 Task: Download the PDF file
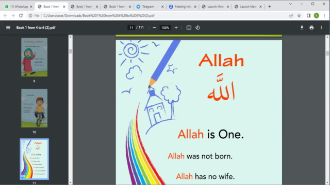pyautogui.click(x=302, y=27)
